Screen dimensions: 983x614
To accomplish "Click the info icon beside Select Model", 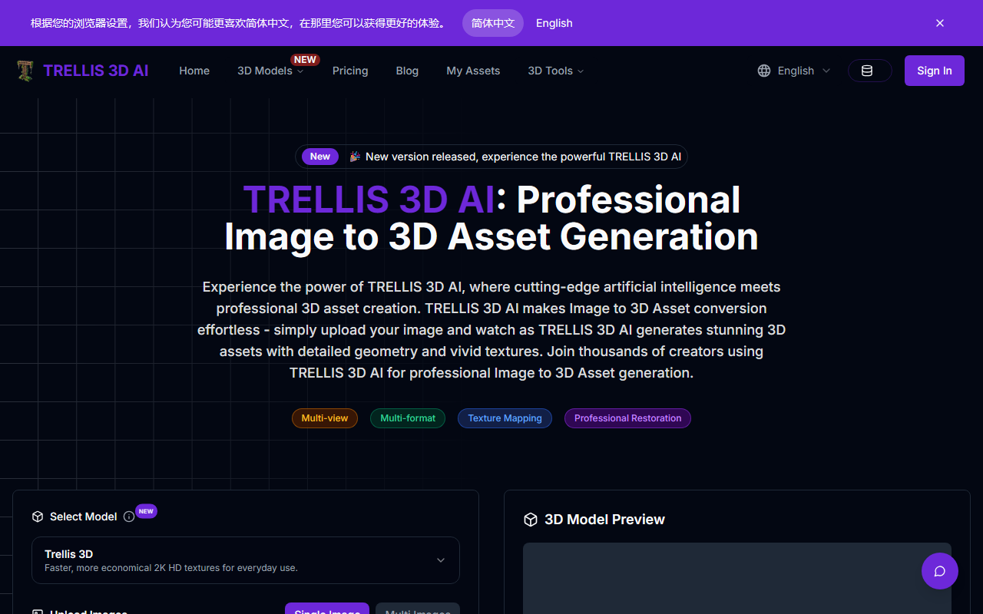I will coord(129,517).
